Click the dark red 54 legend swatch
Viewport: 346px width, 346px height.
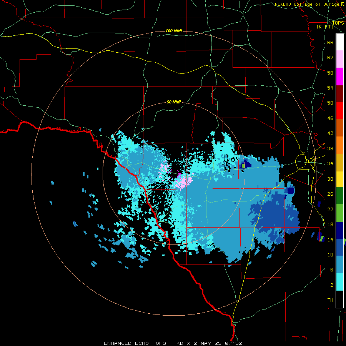tap(339, 94)
